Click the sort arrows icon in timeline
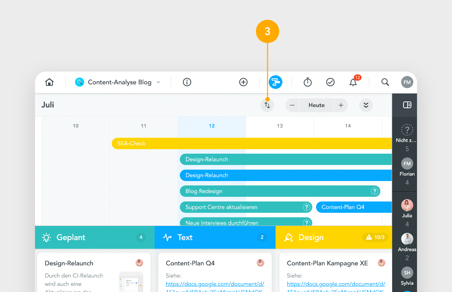The height and width of the screenshot is (292, 452). (x=267, y=105)
